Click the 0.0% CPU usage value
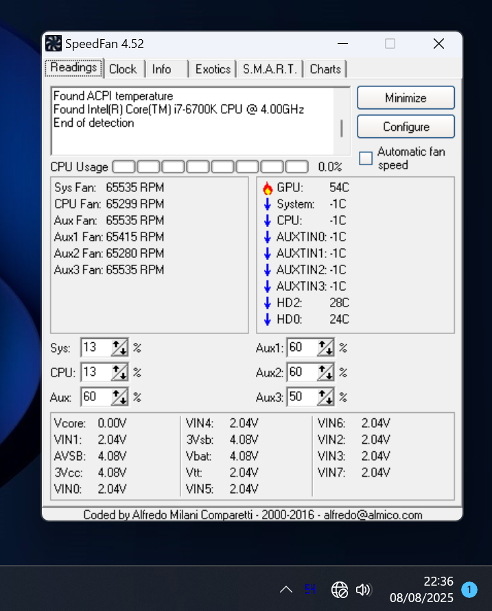Image resolution: width=492 pixels, height=611 pixels. point(330,167)
